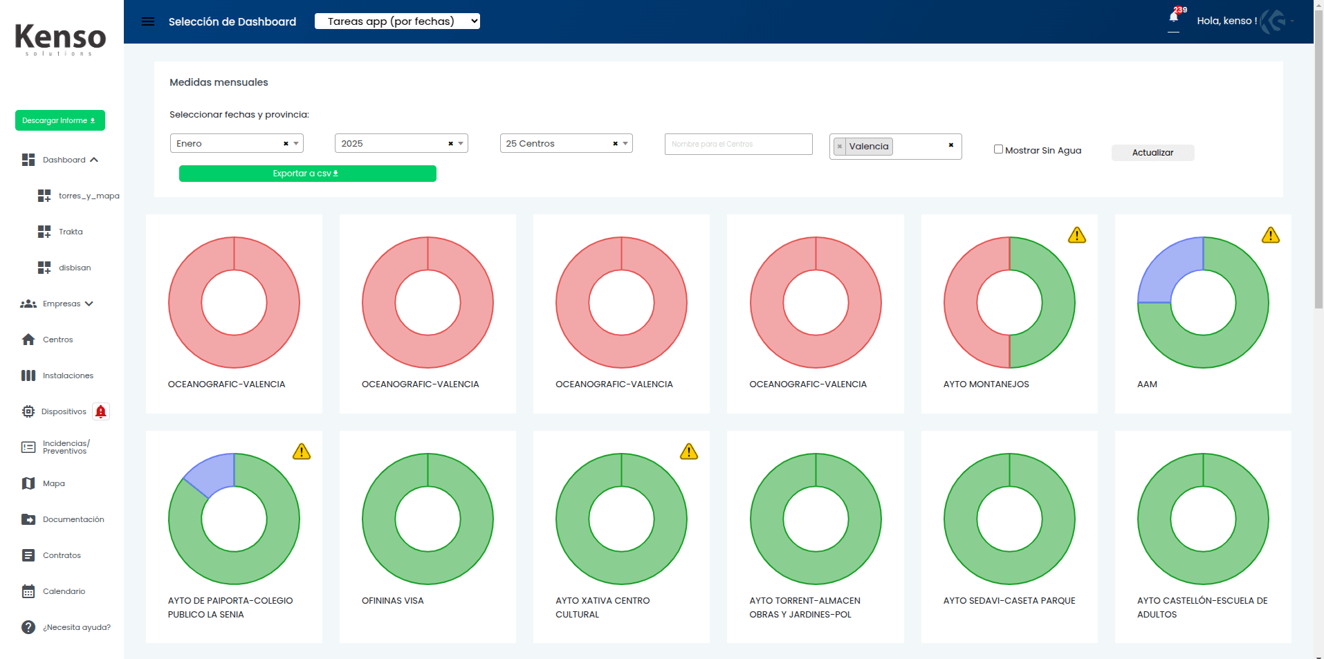This screenshot has width=1324, height=659.
Task: Open the Tareas app dashboard selector
Action: pyautogui.click(x=397, y=21)
